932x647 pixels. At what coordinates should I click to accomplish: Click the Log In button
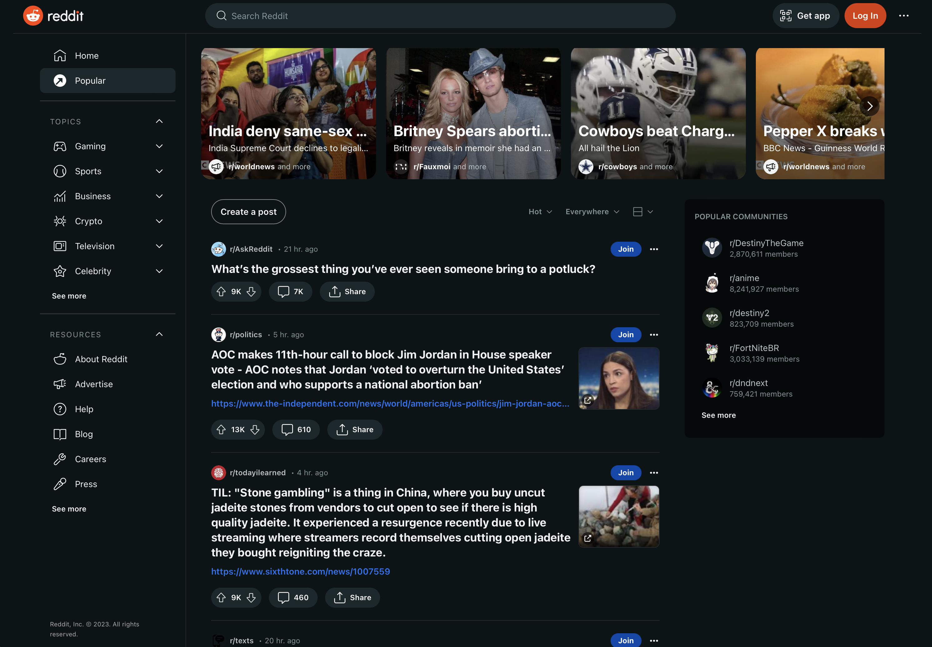pyautogui.click(x=865, y=16)
